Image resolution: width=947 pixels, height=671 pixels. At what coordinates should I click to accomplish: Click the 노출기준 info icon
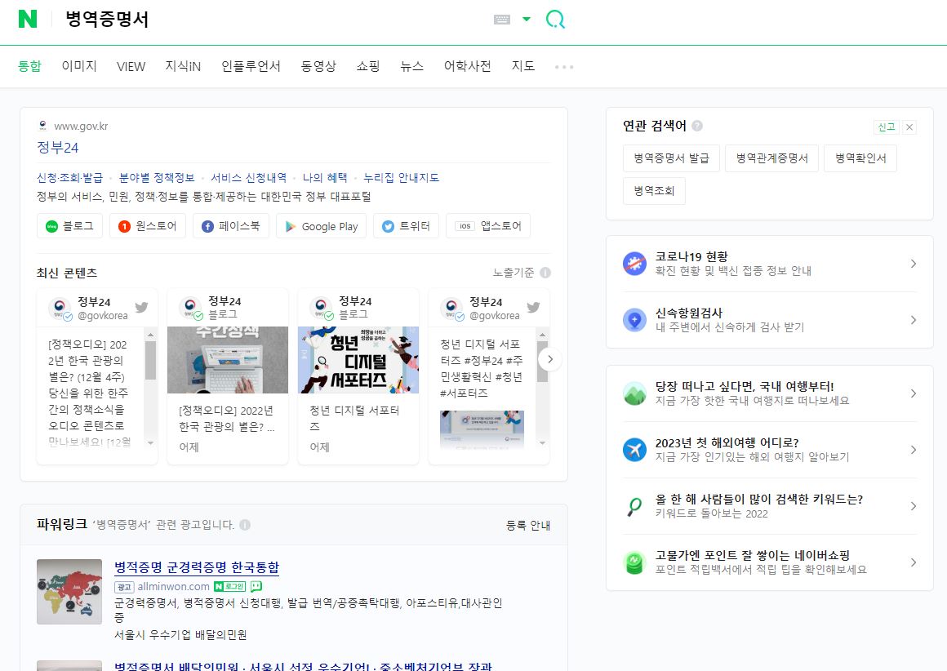[545, 273]
